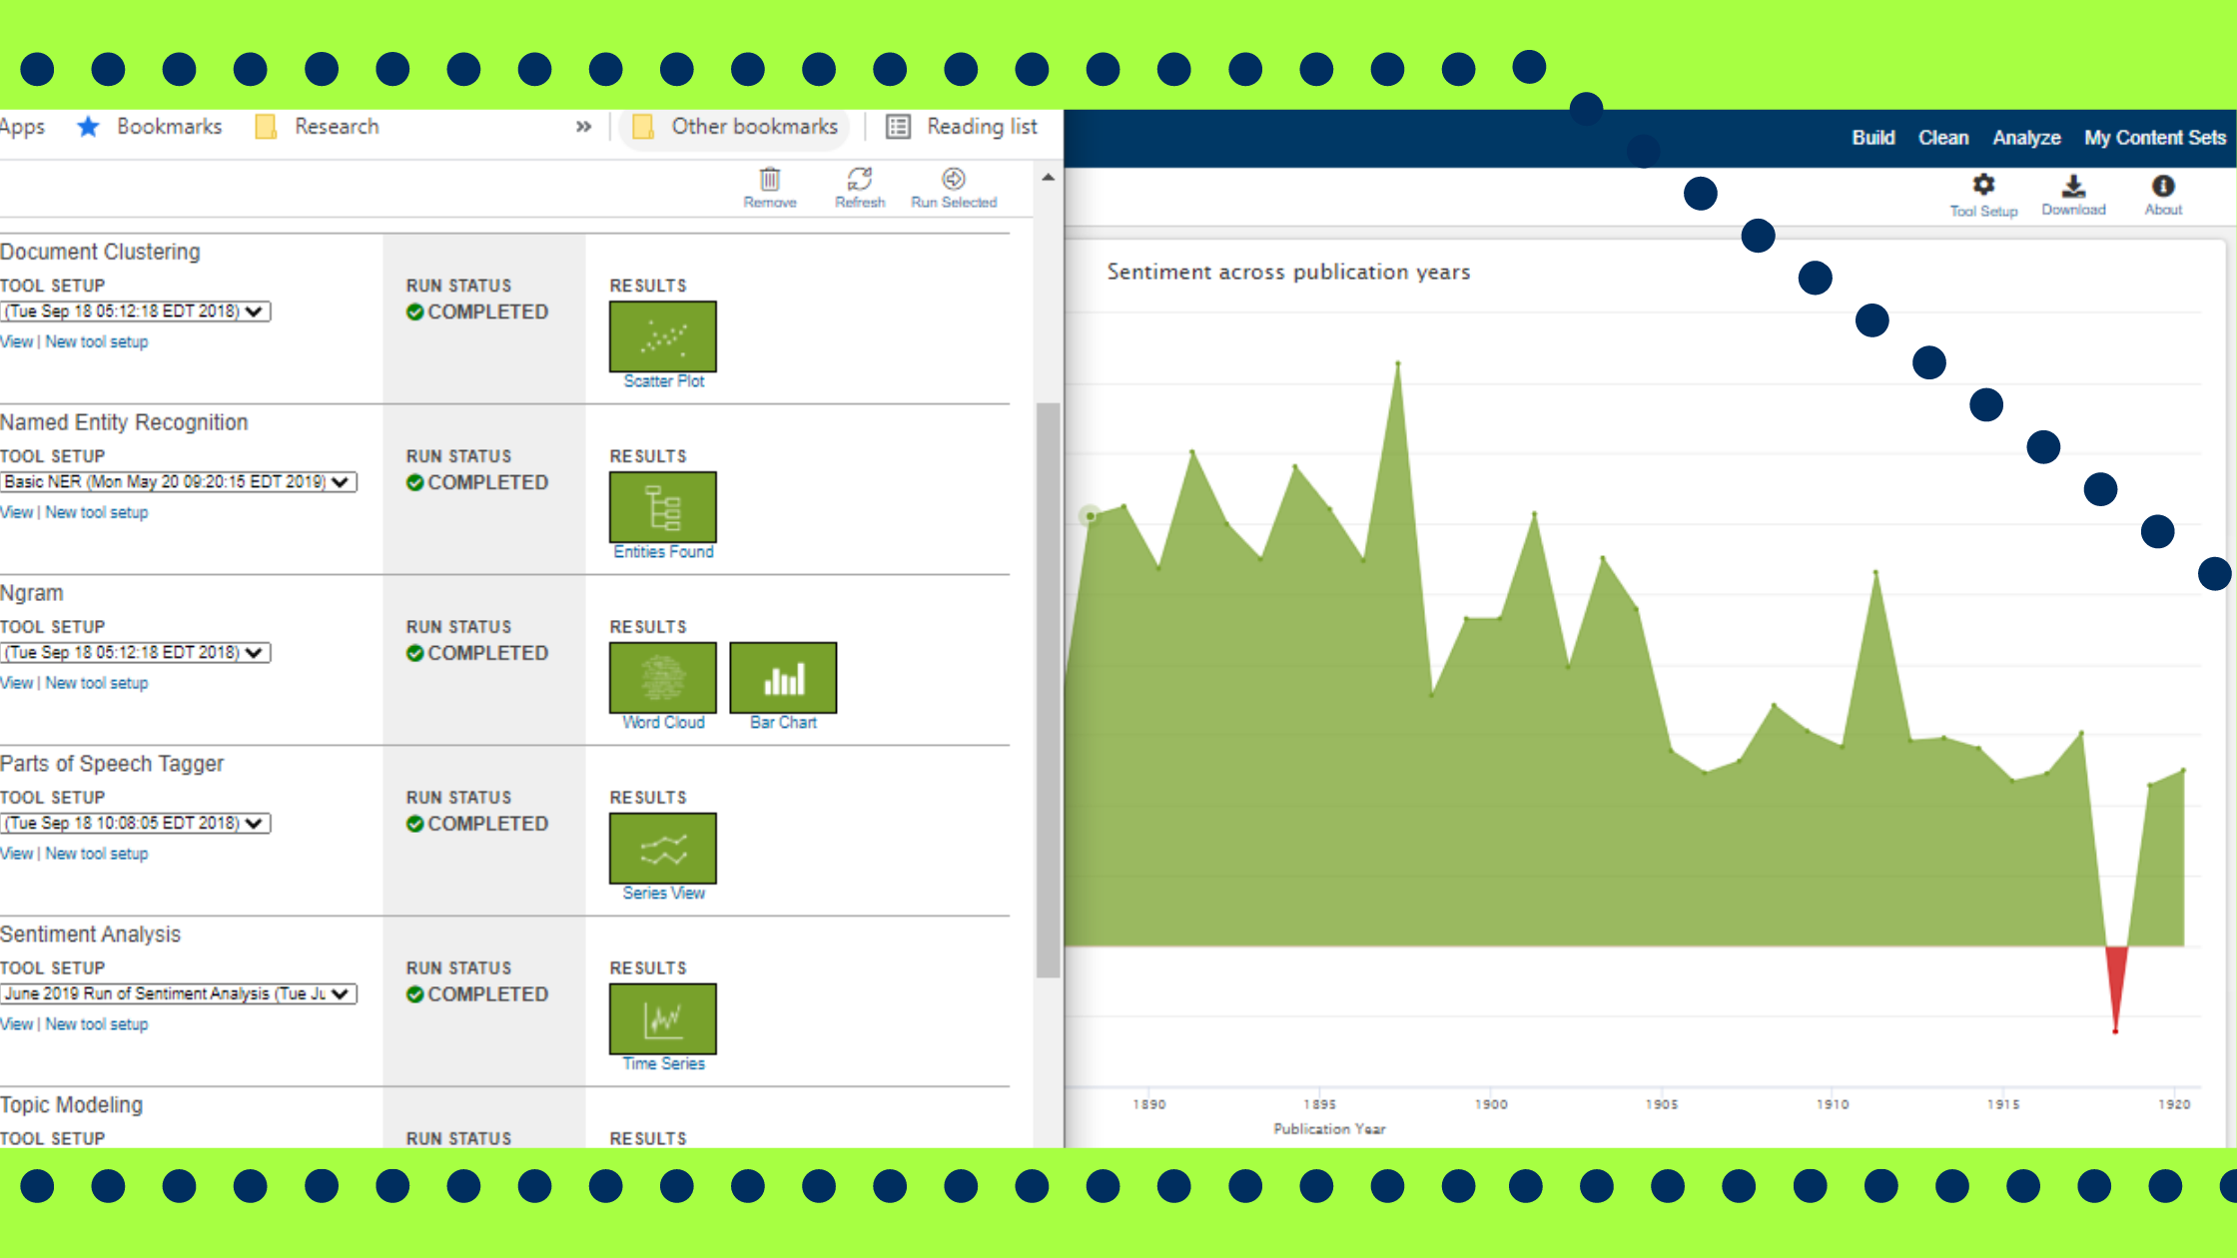Open the My Content Sets menu
This screenshot has width=2237, height=1258.
2154,138
